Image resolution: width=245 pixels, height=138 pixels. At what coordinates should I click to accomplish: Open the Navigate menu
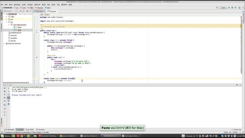pos(17,5)
